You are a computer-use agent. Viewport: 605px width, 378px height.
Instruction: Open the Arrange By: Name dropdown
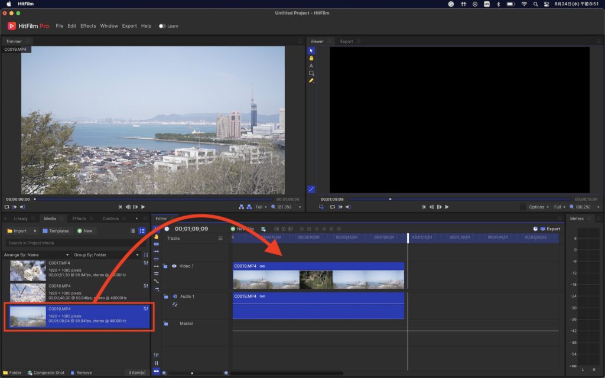37,255
